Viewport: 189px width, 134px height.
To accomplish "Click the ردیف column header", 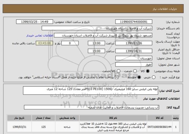I will pos(176,118).
